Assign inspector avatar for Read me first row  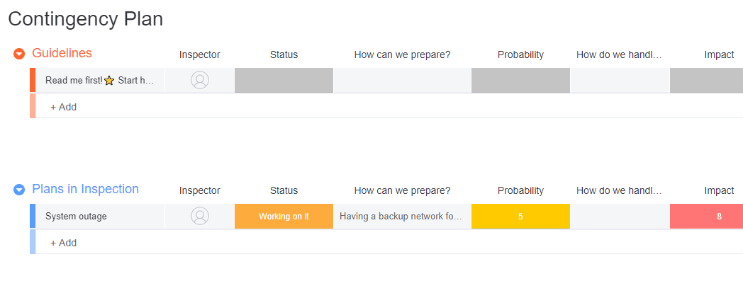pyautogui.click(x=200, y=80)
